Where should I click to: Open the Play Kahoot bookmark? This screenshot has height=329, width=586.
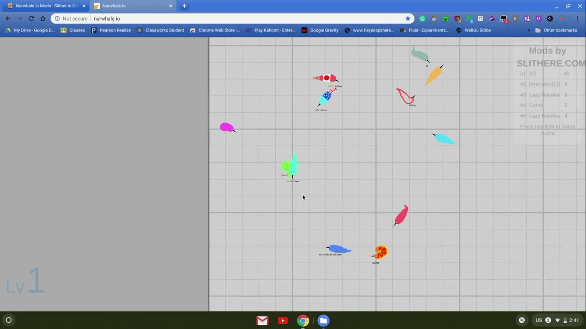coord(271,30)
